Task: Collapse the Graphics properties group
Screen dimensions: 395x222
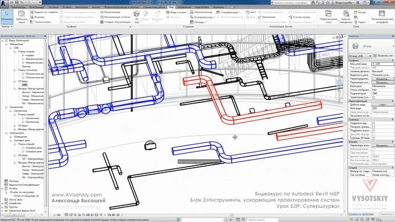Action: (x=393, y=60)
